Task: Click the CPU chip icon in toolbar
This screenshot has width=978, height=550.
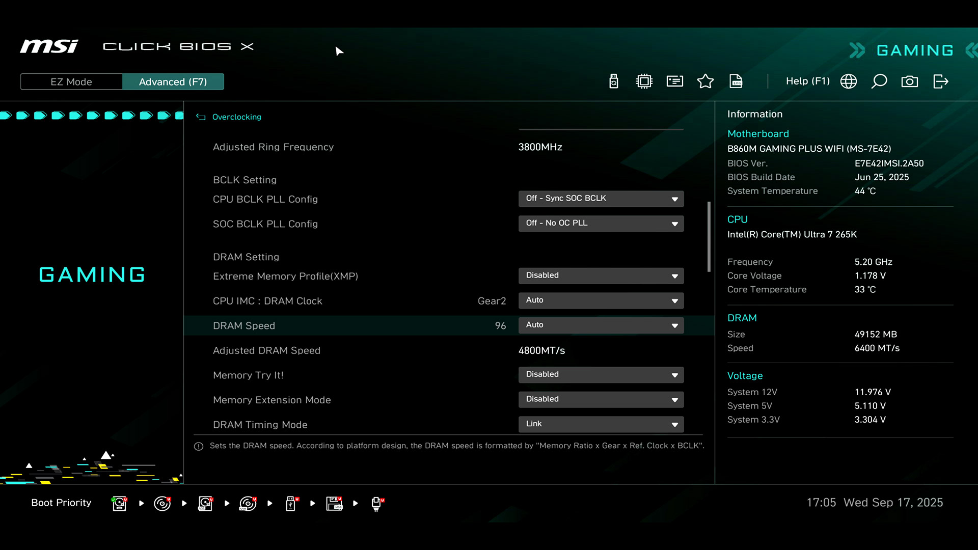Action: click(644, 81)
